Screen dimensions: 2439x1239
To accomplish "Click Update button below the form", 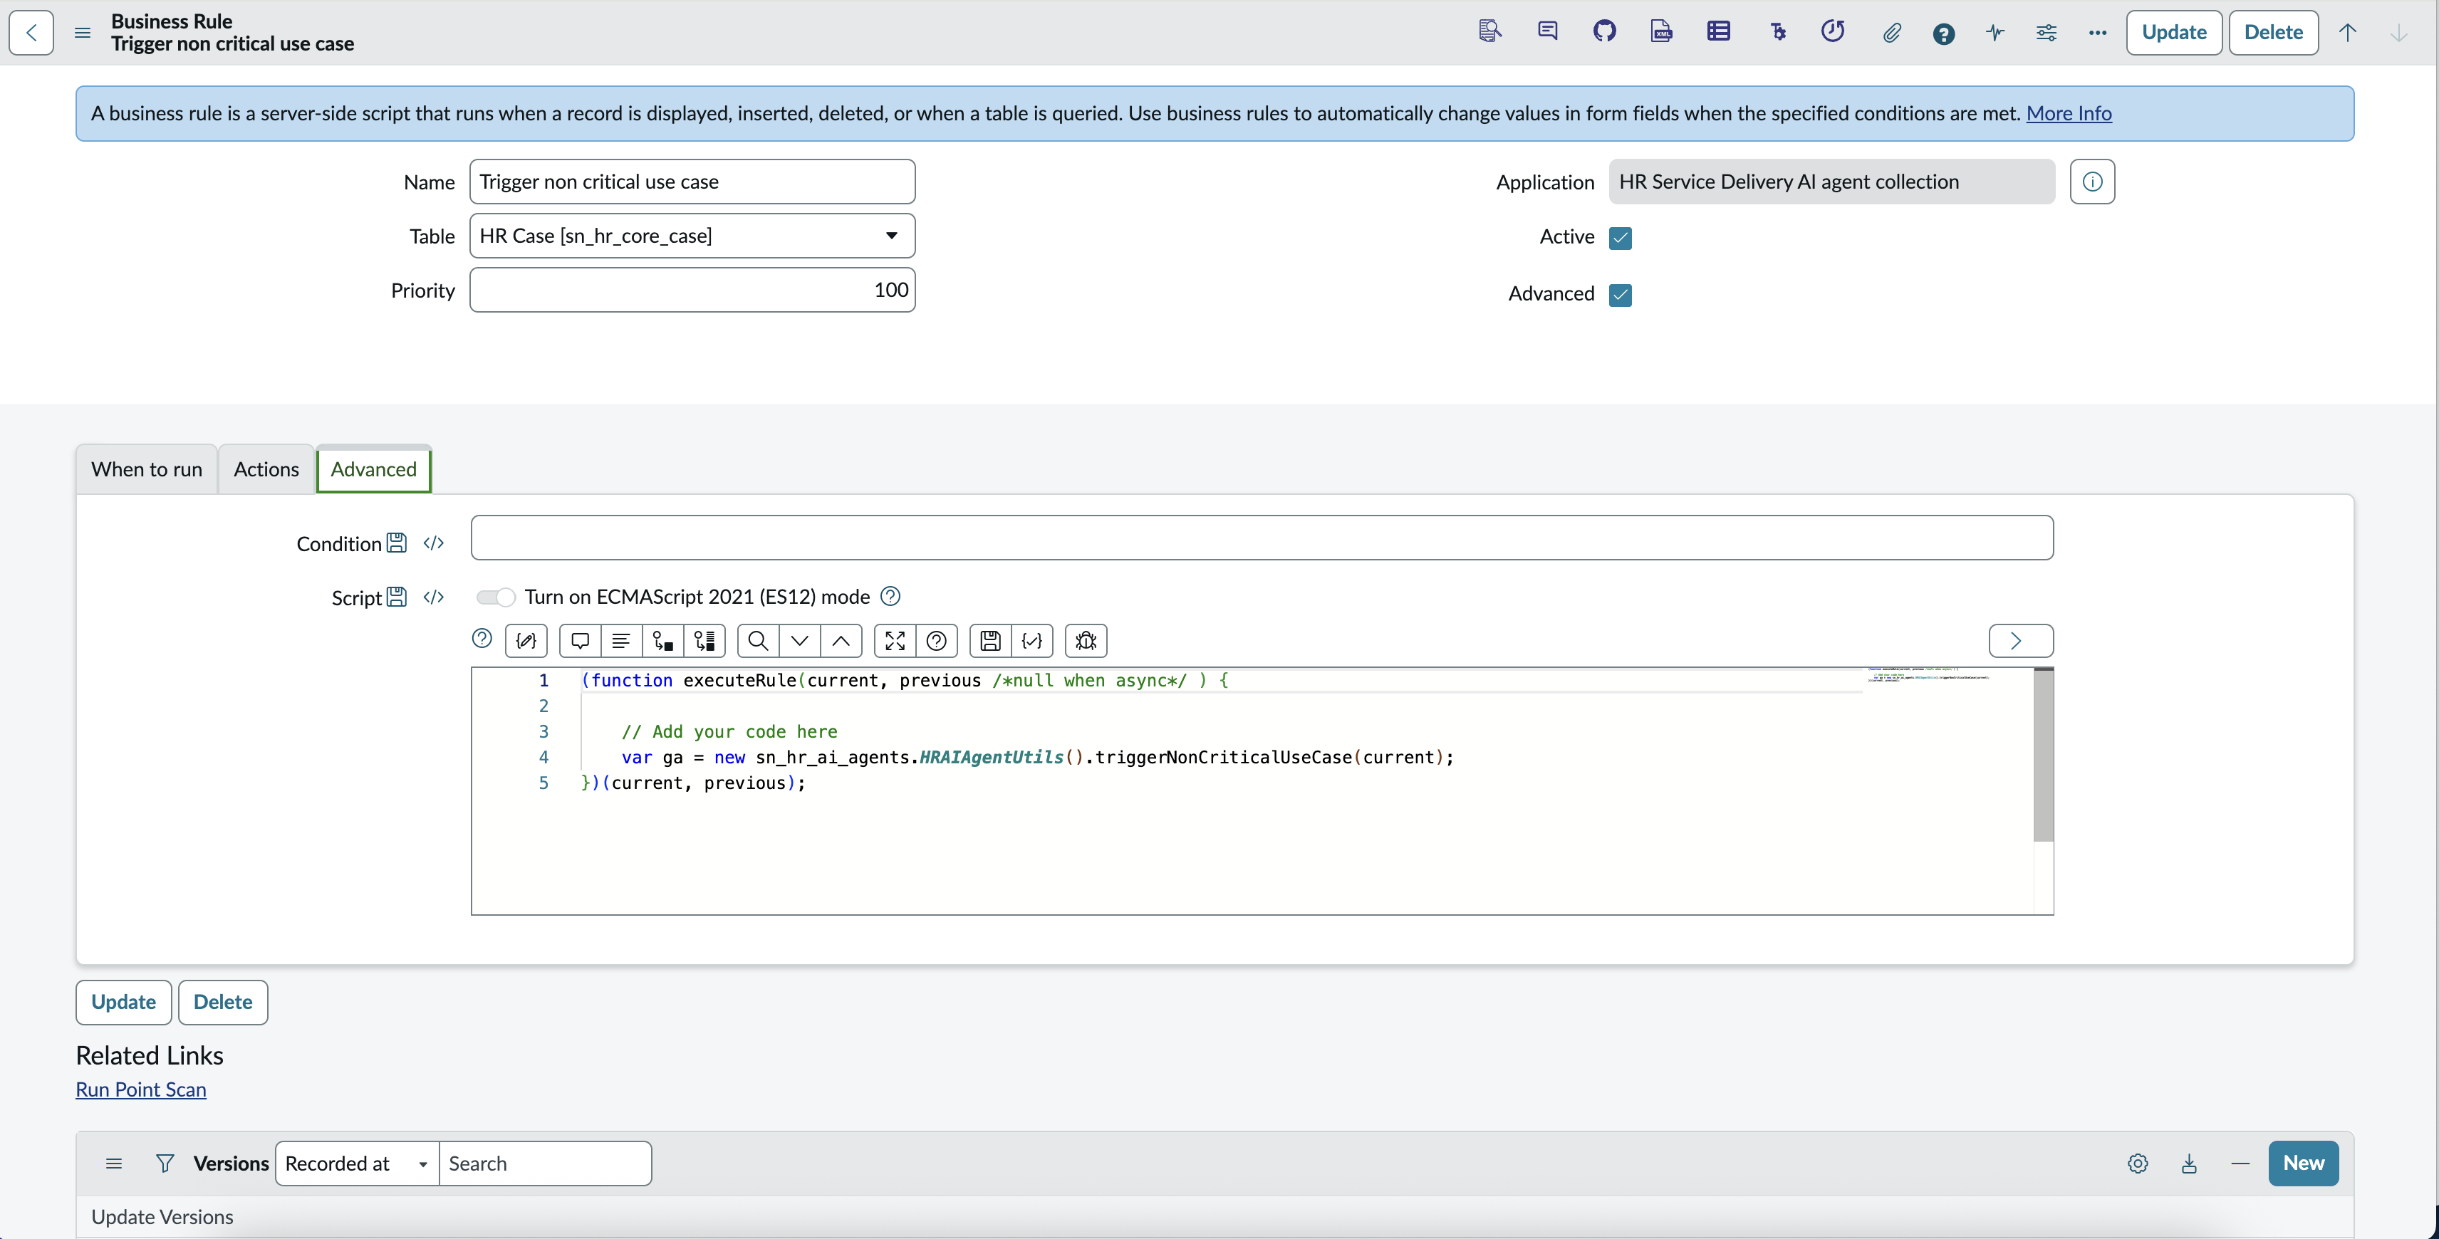I will pos(123,1003).
